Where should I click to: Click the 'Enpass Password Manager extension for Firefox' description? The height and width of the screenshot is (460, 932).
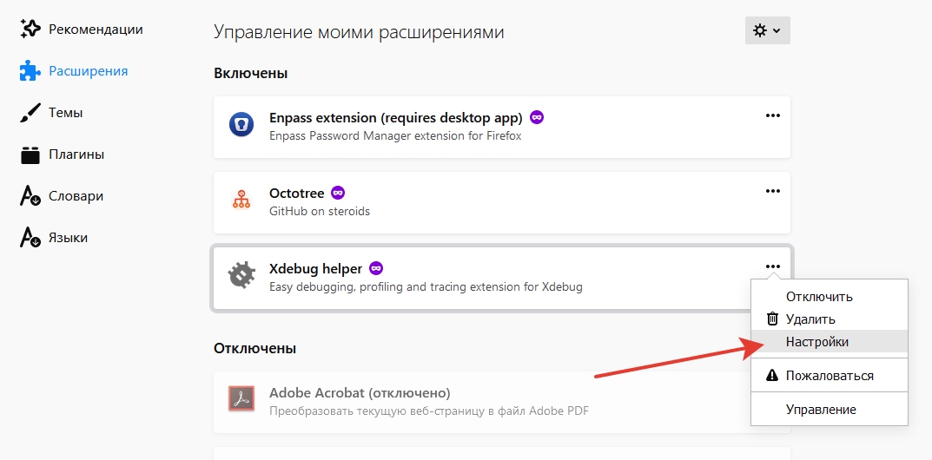395,135
